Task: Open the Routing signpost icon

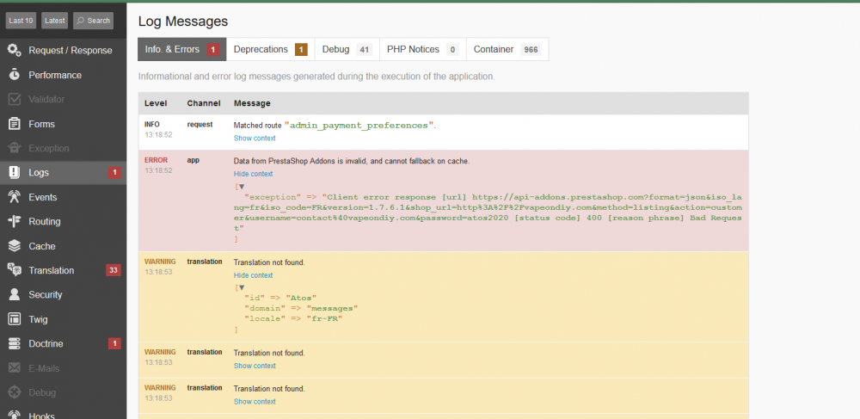Action: tap(15, 221)
